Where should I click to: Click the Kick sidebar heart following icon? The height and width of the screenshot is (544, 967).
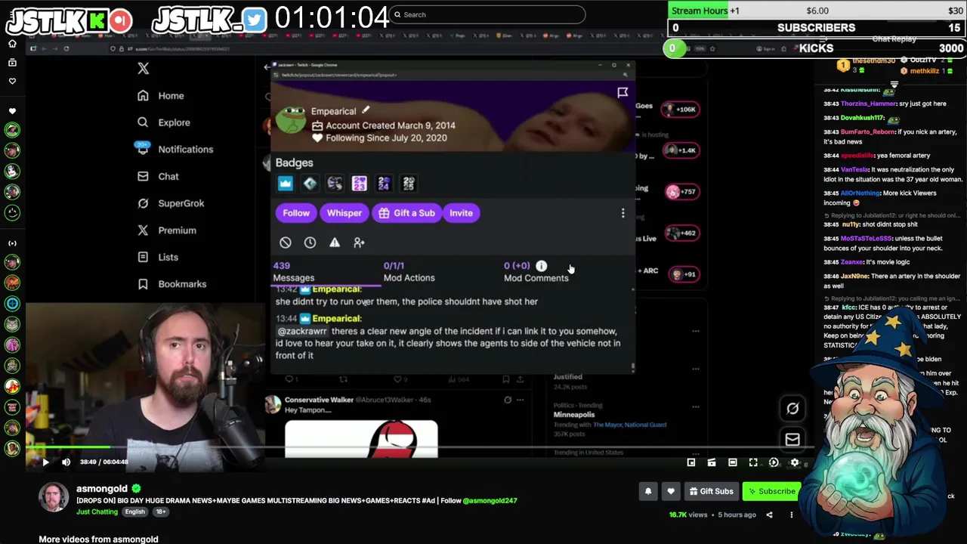point(12,80)
